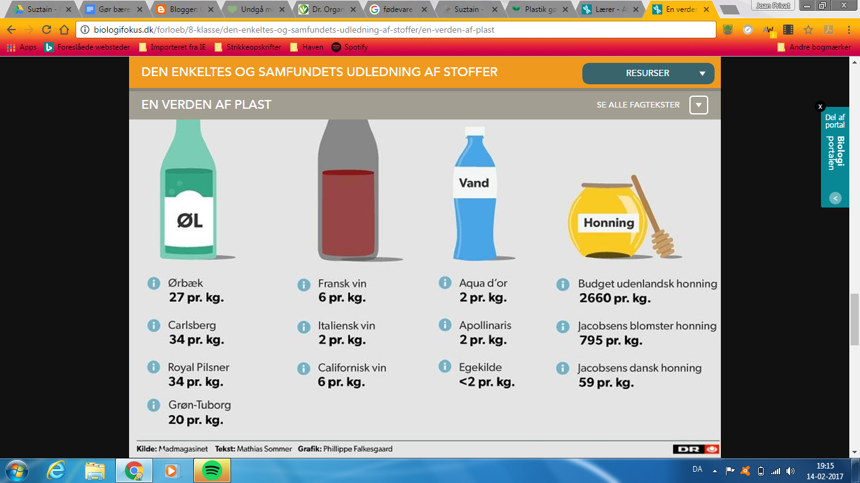This screenshot has width=860, height=483.
Task: Open the Apps shortcut in bookmarks bar
Action: [x=21, y=47]
